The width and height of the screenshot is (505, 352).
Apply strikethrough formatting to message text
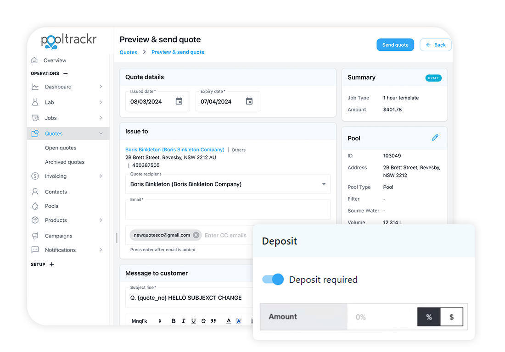point(203,321)
